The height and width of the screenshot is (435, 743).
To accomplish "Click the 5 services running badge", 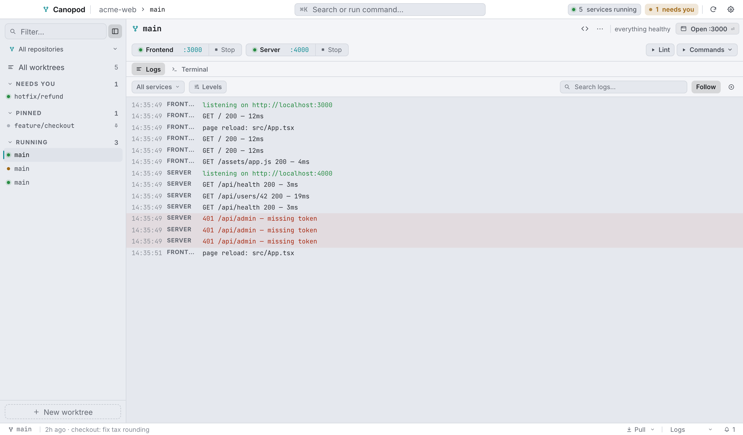I will 604,10.
